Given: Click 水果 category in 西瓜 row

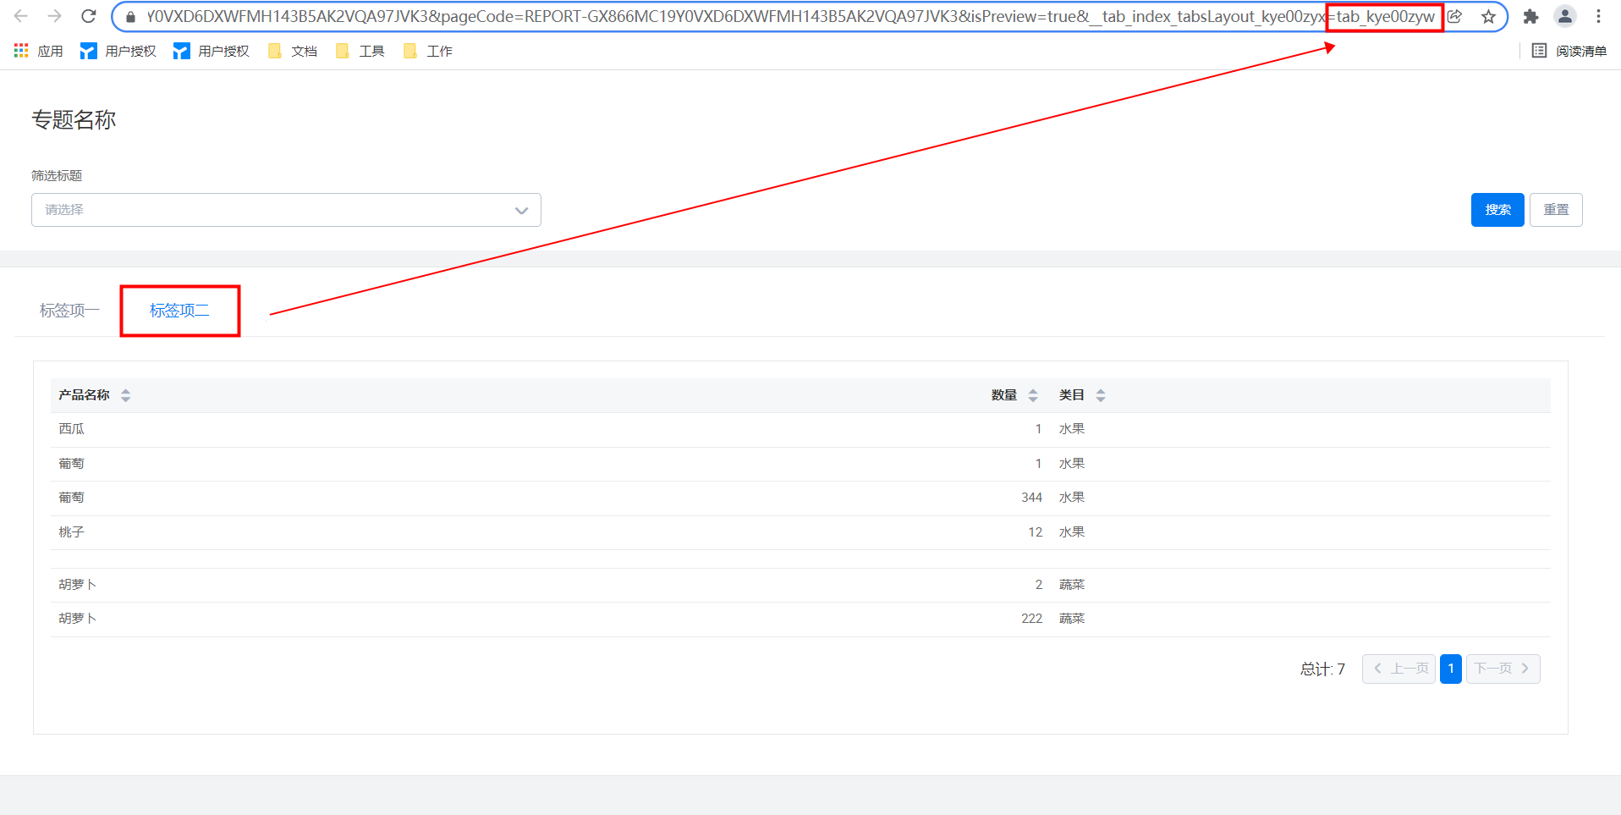Looking at the screenshot, I should click(x=1072, y=429).
